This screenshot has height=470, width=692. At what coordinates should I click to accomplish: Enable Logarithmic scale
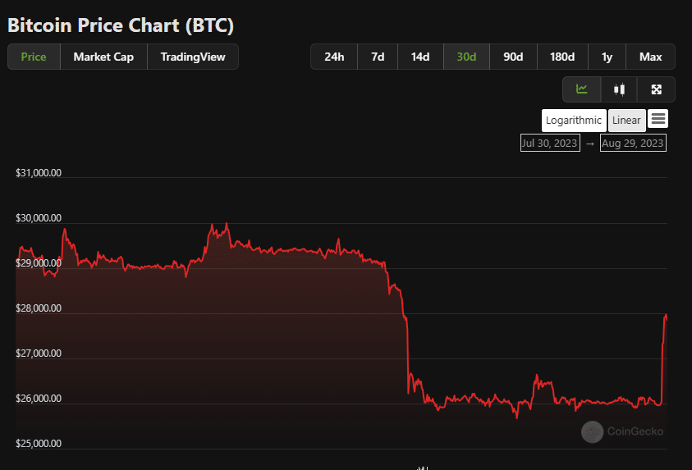[574, 121]
